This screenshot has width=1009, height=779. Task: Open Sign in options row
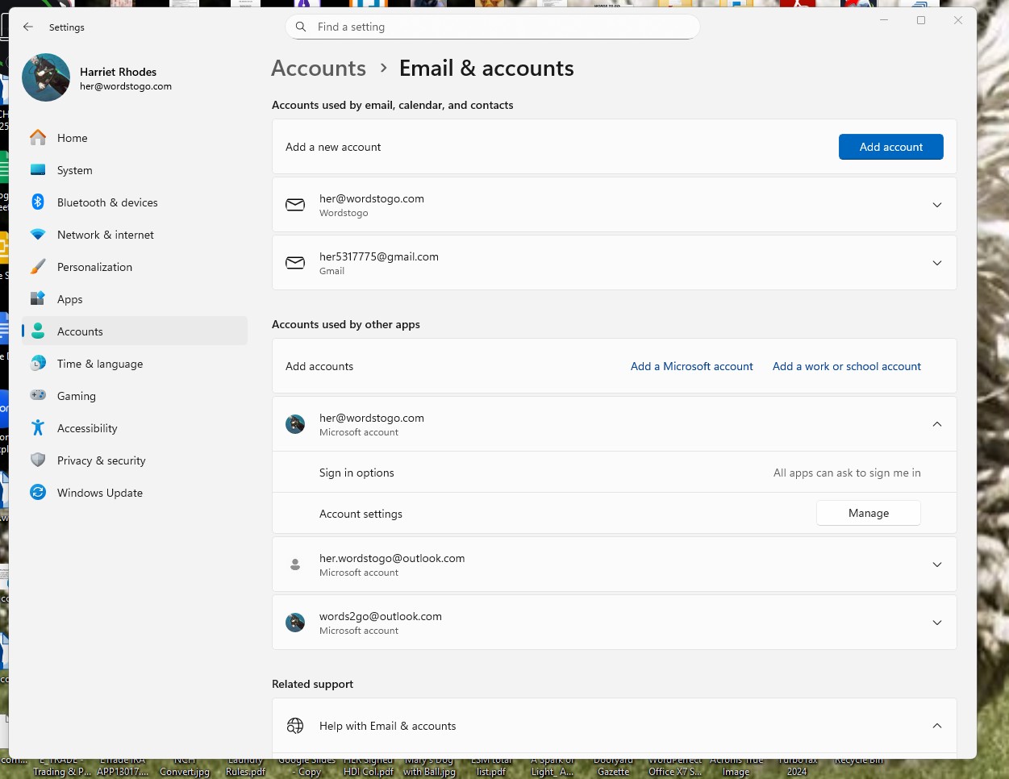pos(615,473)
